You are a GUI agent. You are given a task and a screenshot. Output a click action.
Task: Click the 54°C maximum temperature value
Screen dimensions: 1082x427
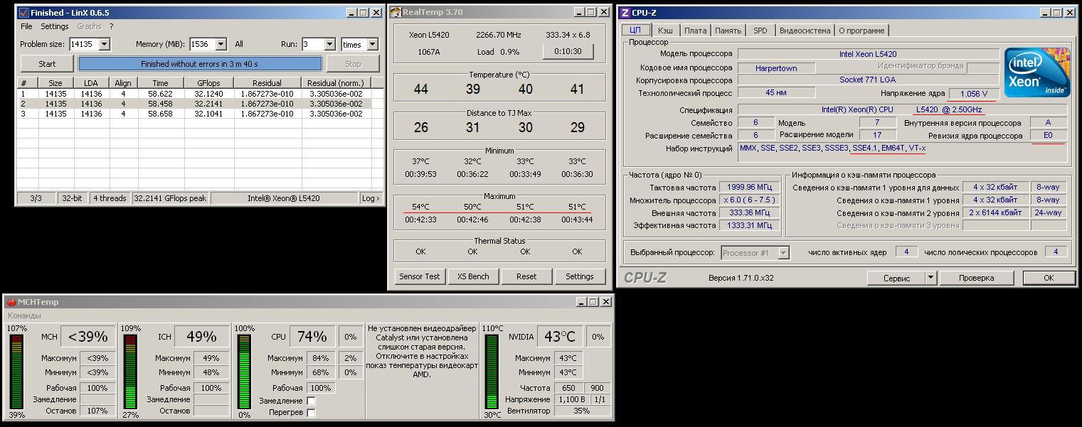pos(420,207)
